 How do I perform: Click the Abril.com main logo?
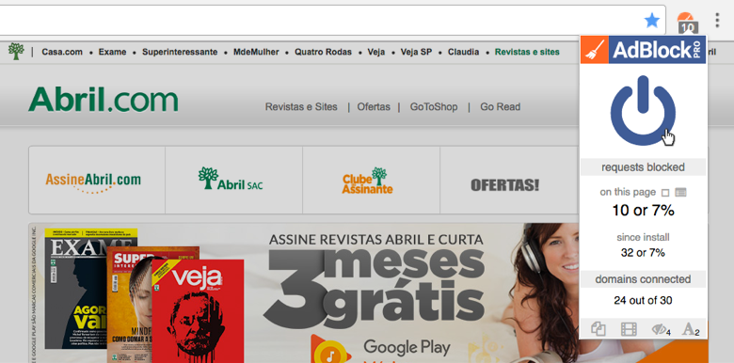coord(103,100)
